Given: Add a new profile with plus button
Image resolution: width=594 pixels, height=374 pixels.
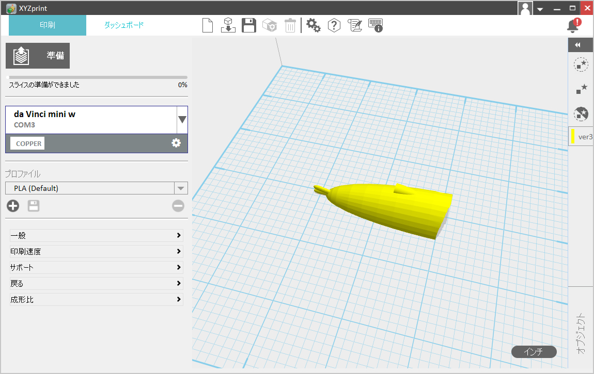Looking at the screenshot, I should pyautogui.click(x=13, y=206).
